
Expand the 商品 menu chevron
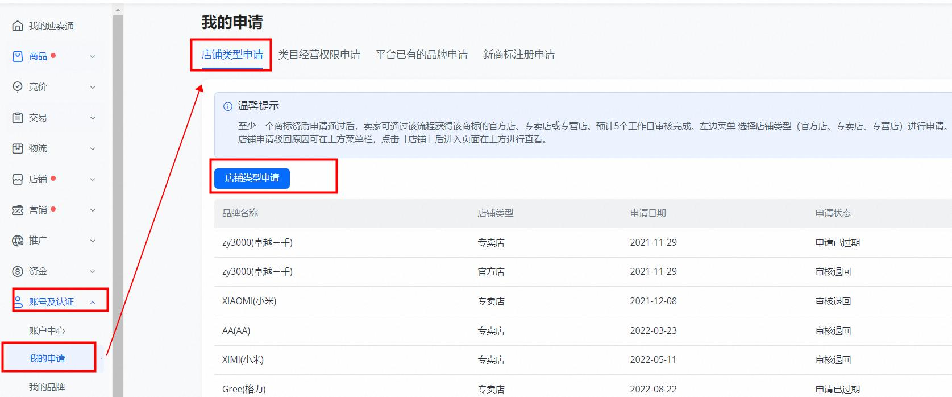[93, 57]
